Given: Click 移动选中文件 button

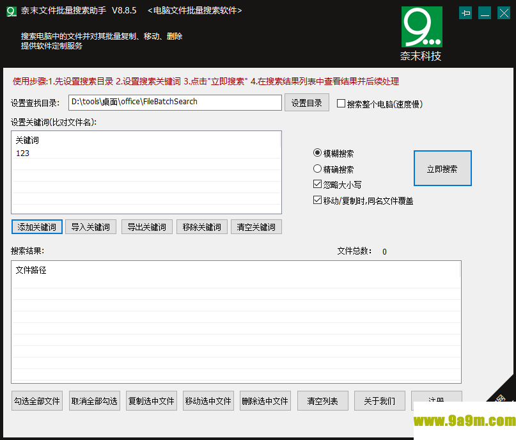Looking at the screenshot, I should click(208, 401).
